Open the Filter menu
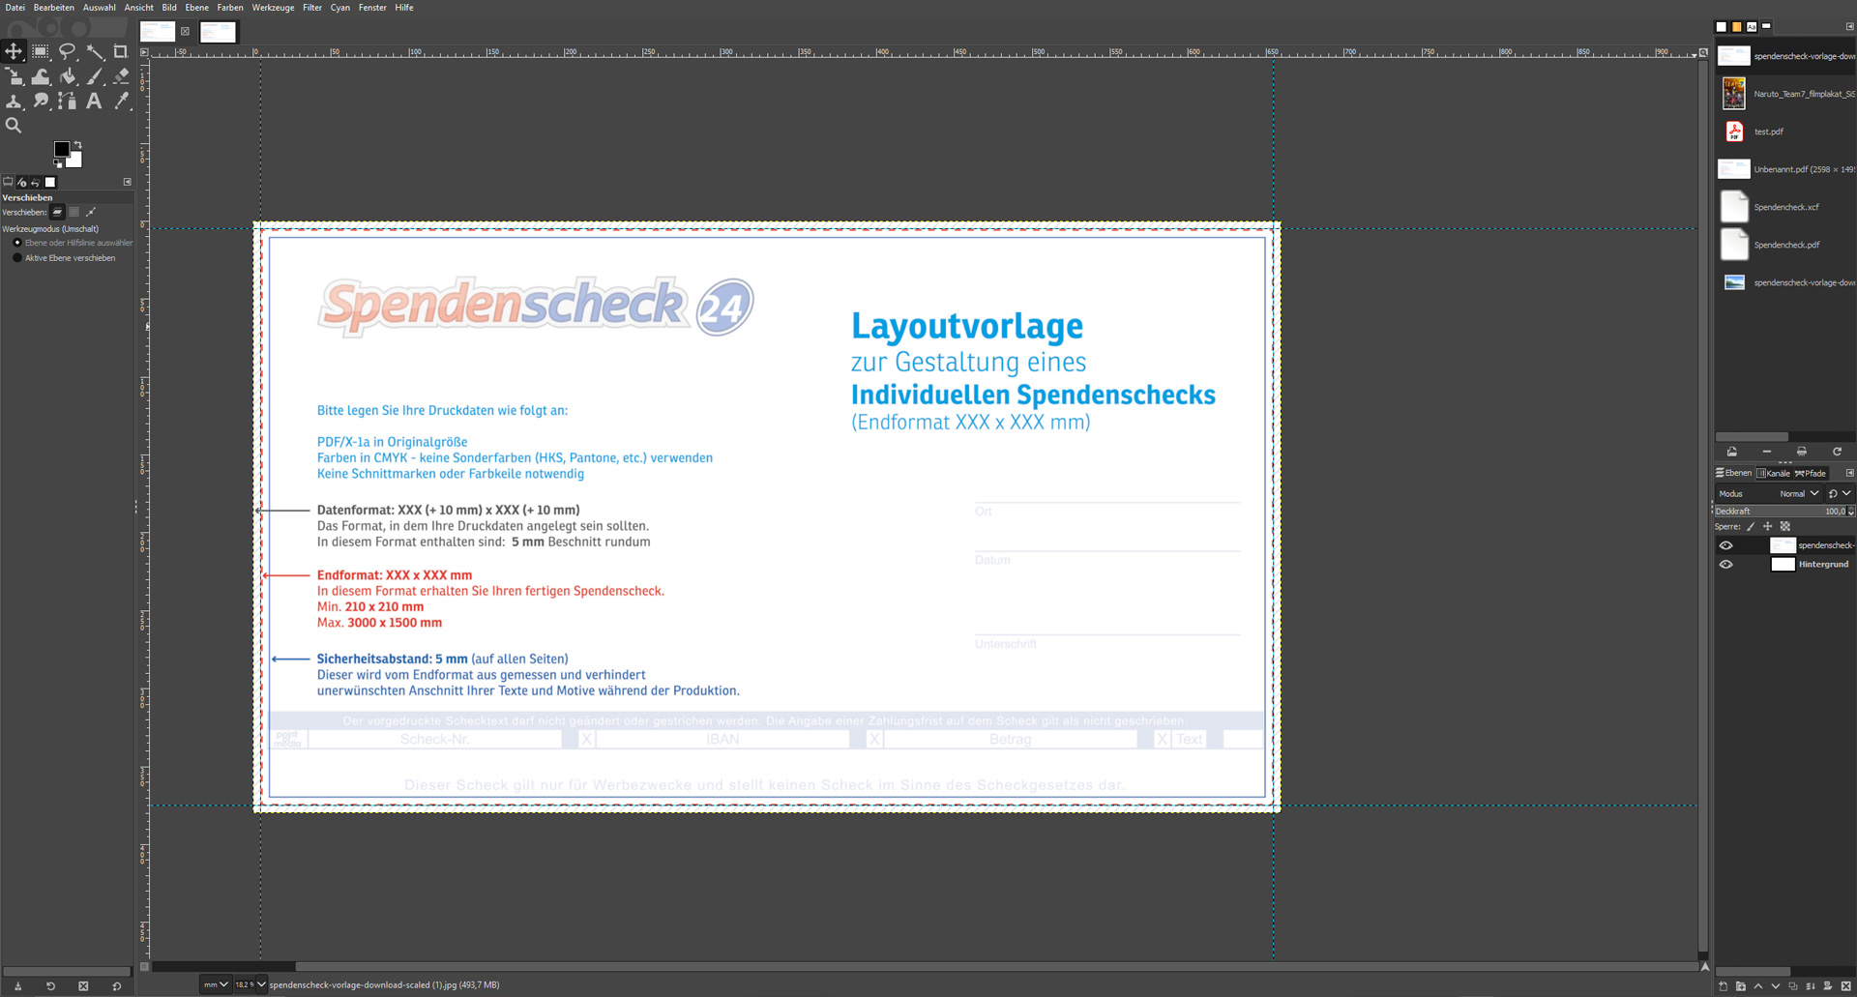This screenshot has height=997, width=1857. pos(311,8)
